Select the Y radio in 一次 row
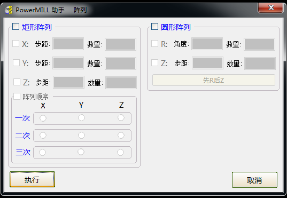The image size is (287, 198). point(81,118)
